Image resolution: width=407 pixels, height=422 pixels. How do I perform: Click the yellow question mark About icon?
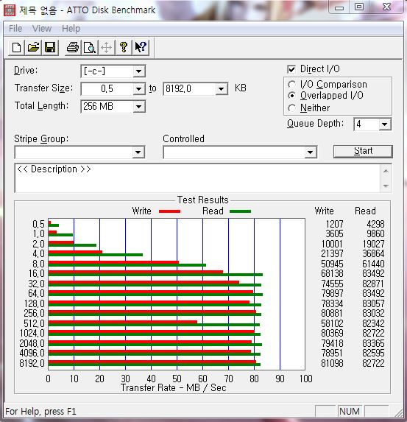(x=124, y=48)
